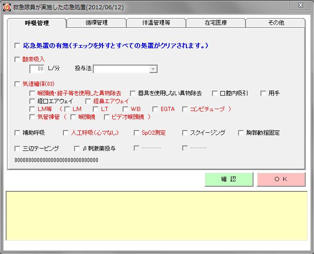Select the 在宅医療 tab

pyautogui.click(x=216, y=23)
